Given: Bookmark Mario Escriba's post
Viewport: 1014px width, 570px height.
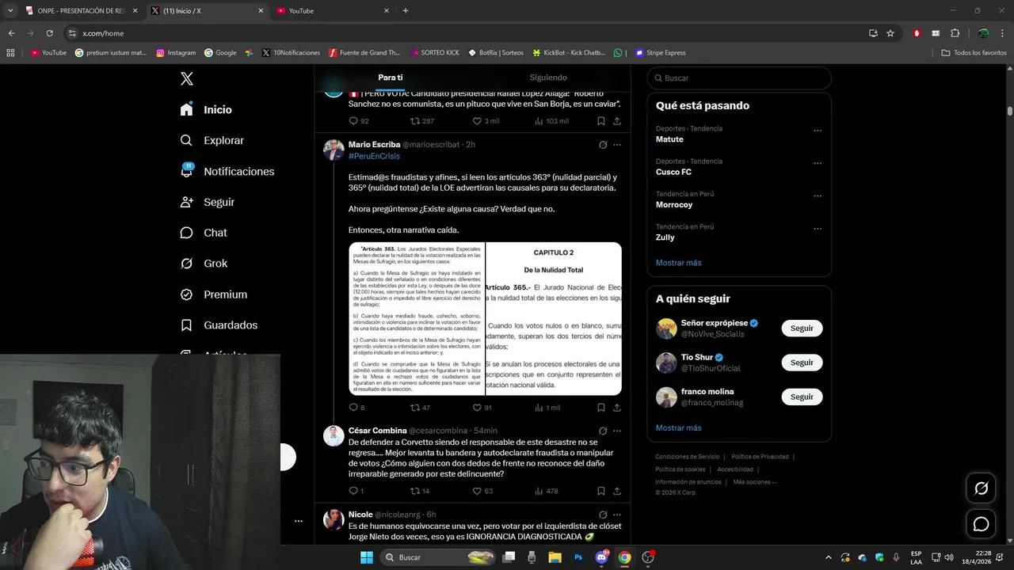Looking at the screenshot, I should click(601, 408).
